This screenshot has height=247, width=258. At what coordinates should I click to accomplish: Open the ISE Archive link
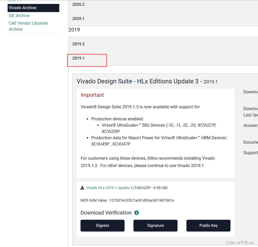click(19, 16)
